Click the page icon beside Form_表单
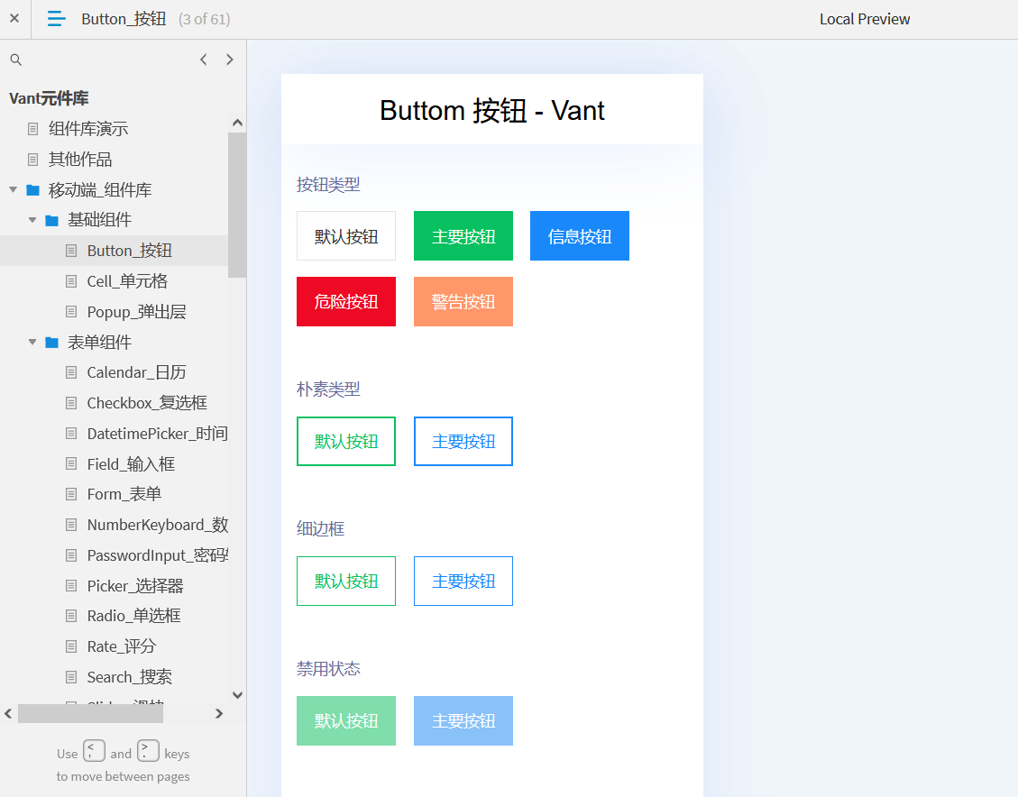This screenshot has width=1018, height=797. [x=71, y=495]
